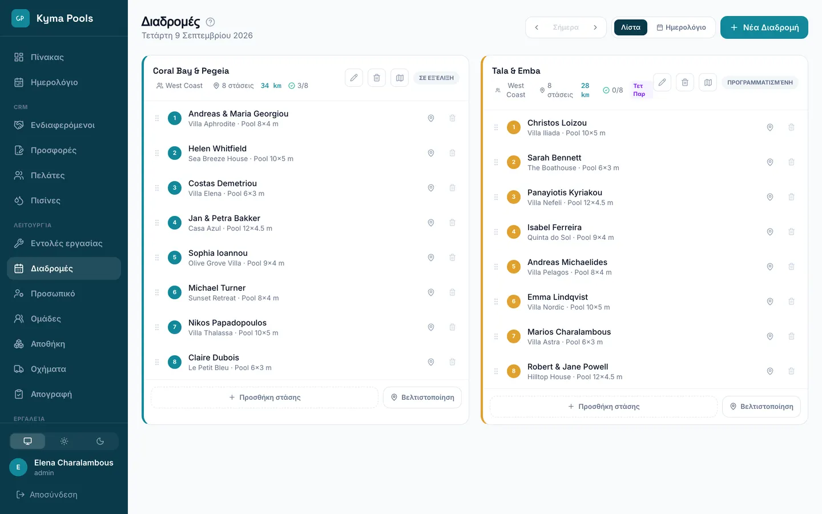Show location pin for Helen Whitfield stop

[x=431, y=153]
